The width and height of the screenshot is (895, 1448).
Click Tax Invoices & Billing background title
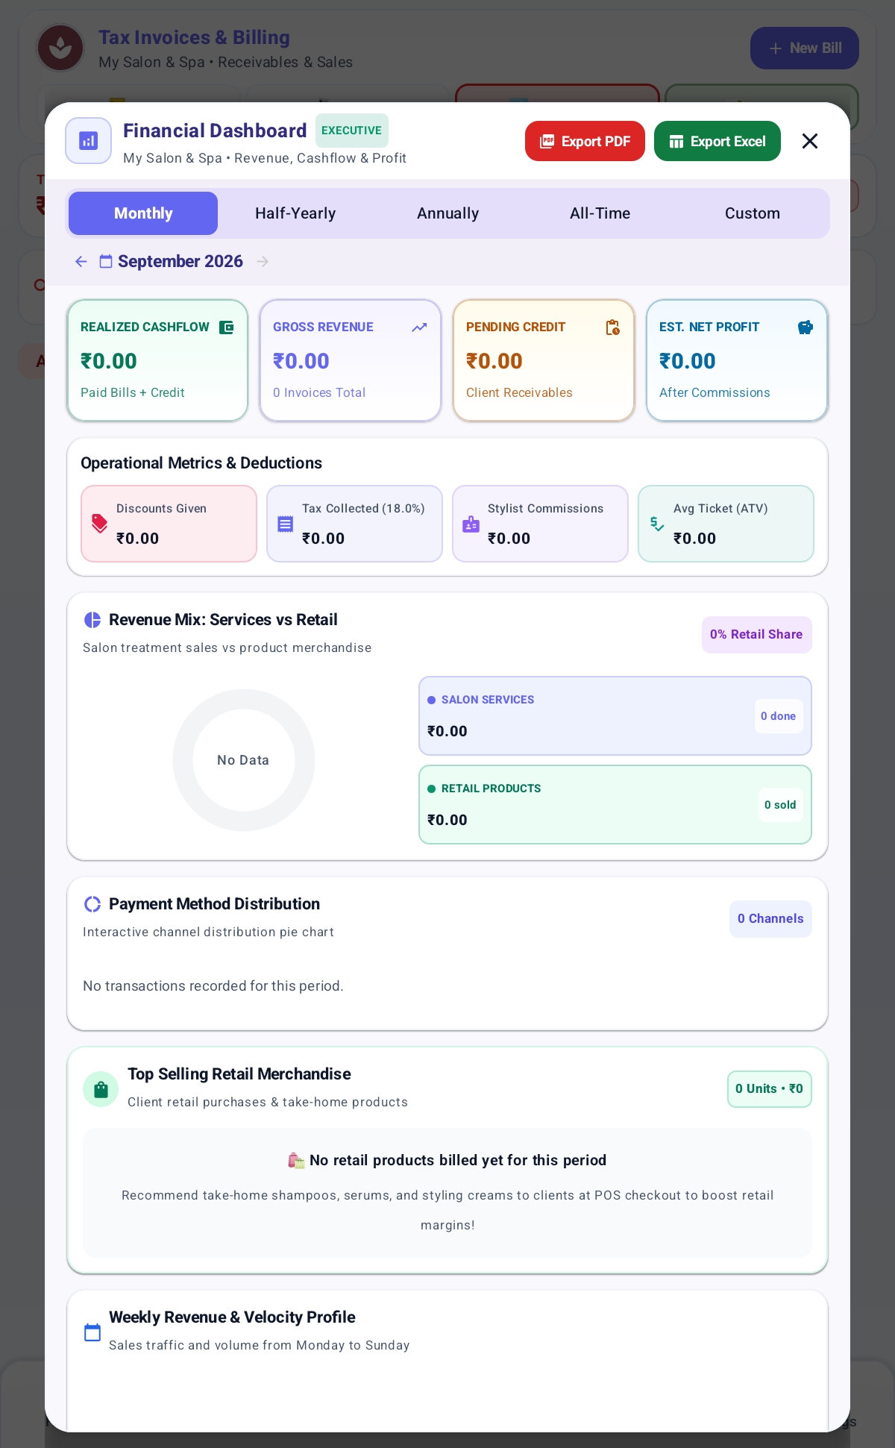pyautogui.click(x=194, y=37)
